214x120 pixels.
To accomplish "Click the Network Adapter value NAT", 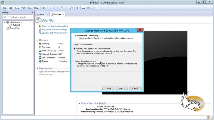I will tap(61, 54).
